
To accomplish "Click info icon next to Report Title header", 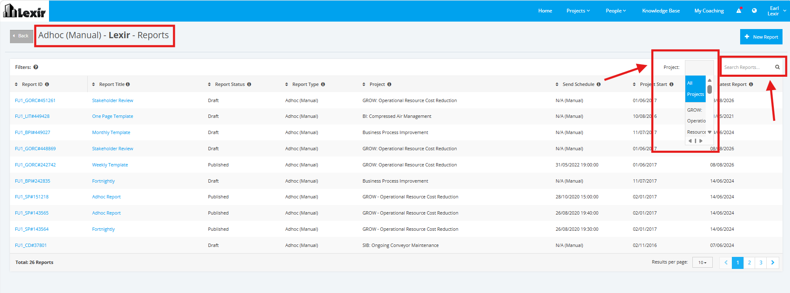I will coord(128,84).
